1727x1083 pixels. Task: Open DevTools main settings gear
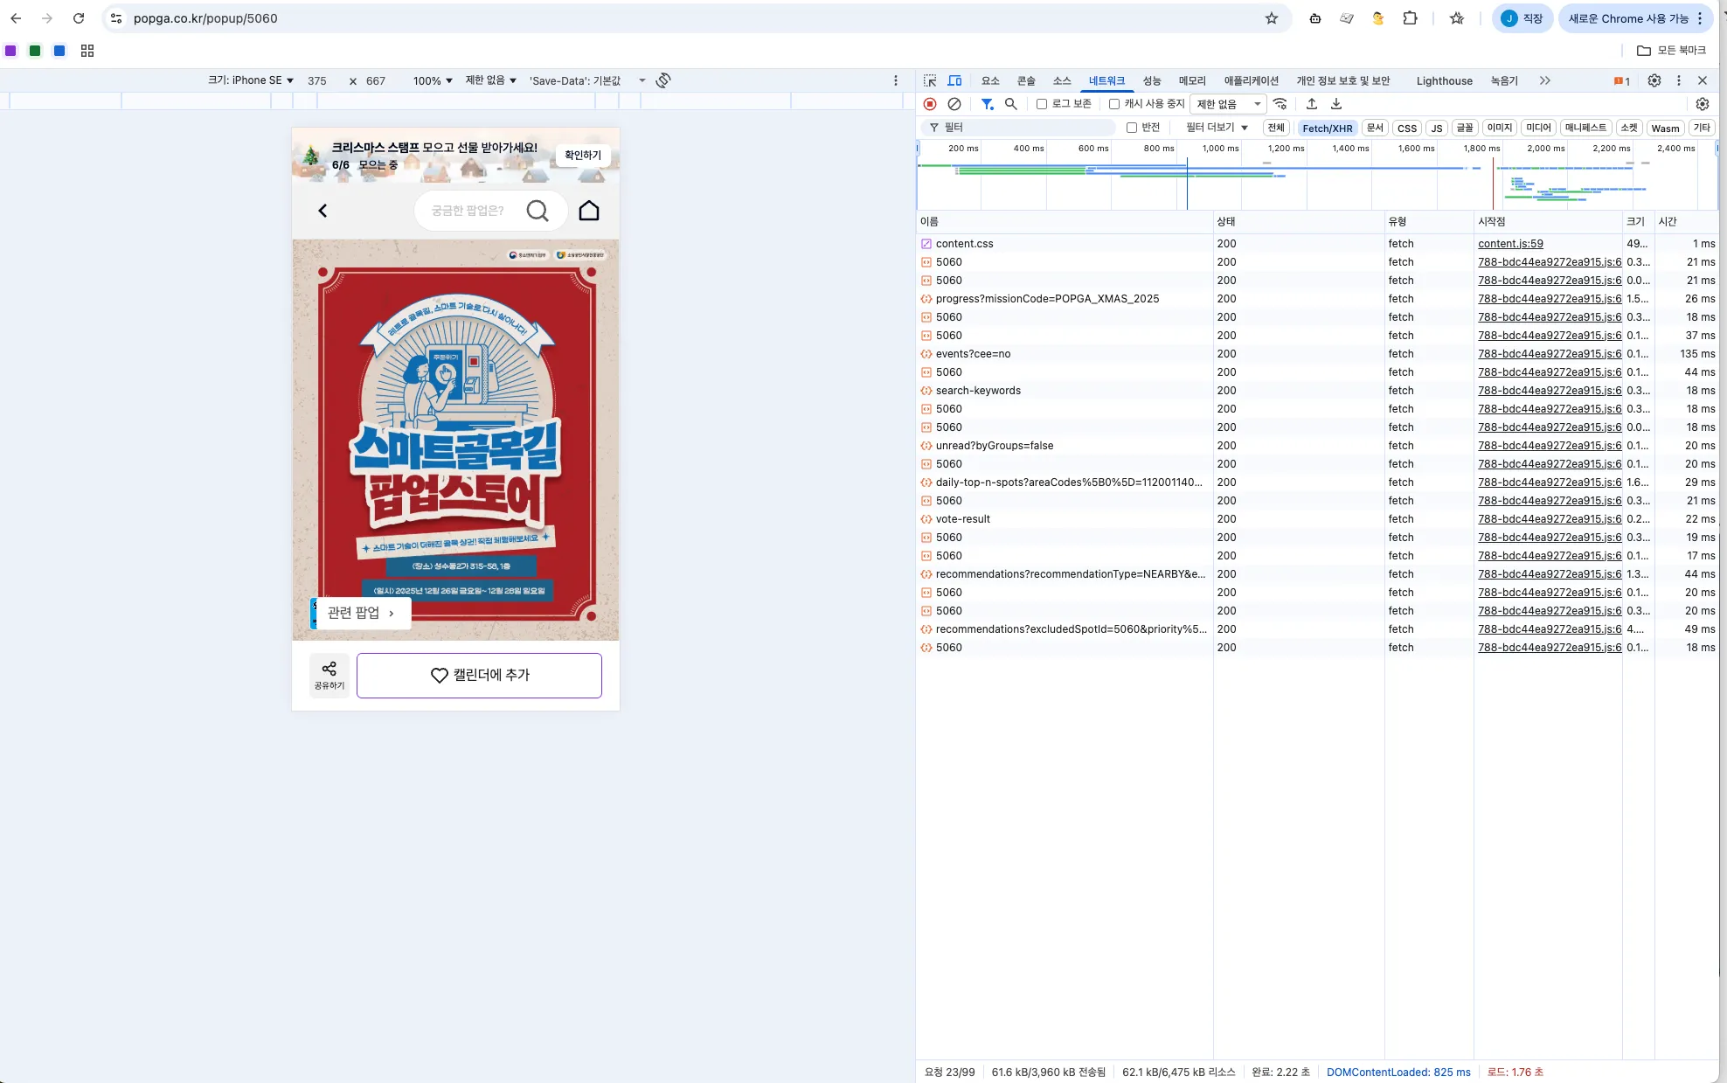coord(1654,80)
